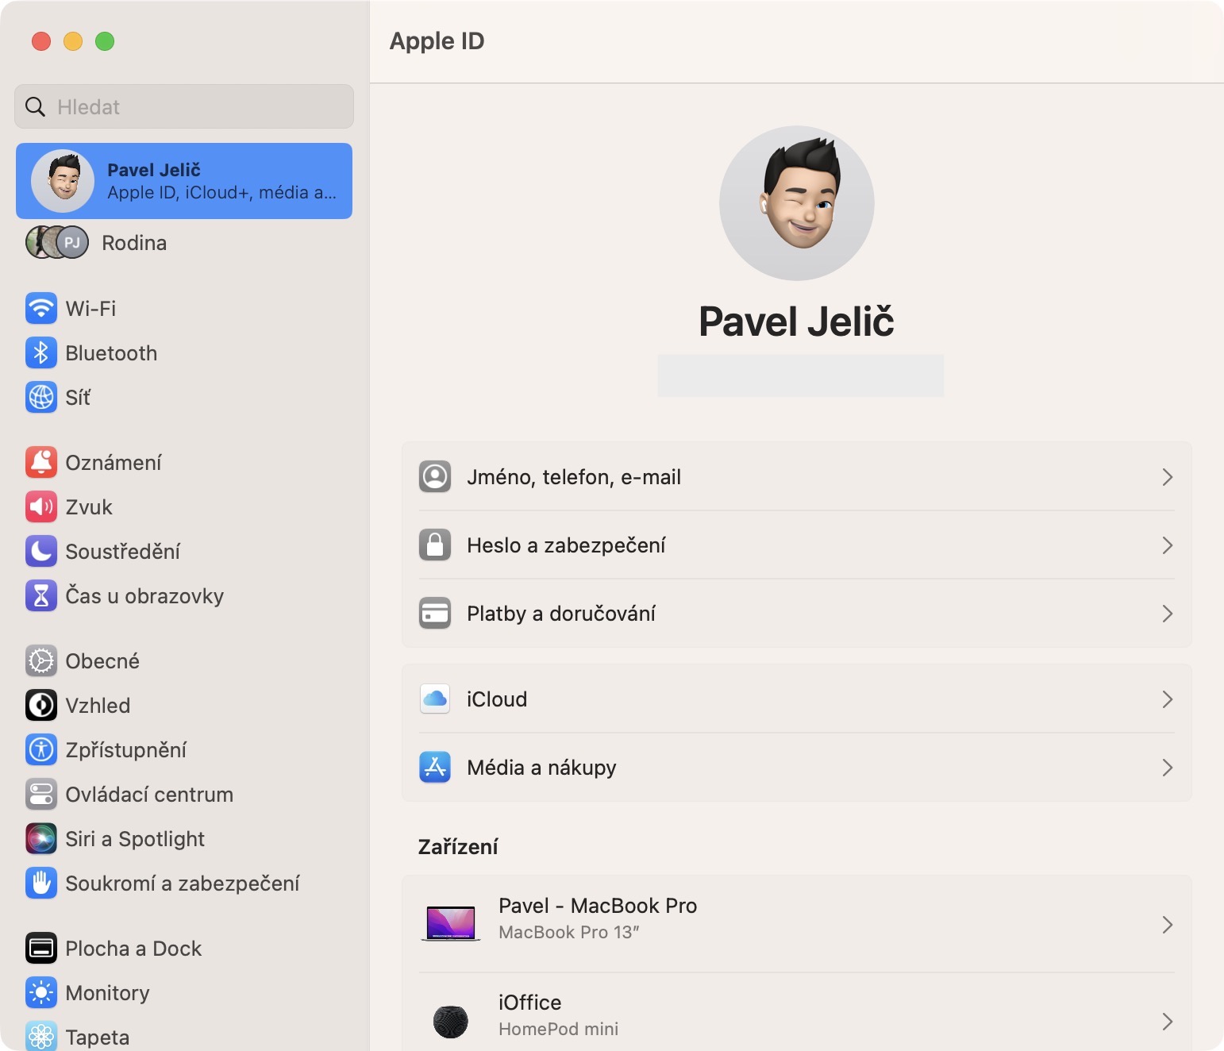Select Čas u obrazovky label
Viewport: 1224px width, 1051px height.
click(x=144, y=596)
